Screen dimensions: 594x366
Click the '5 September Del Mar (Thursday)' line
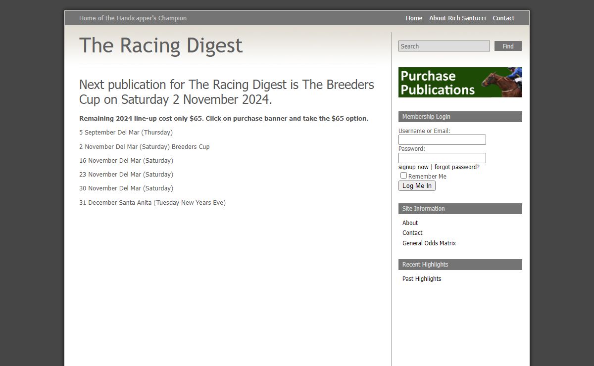(x=126, y=133)
